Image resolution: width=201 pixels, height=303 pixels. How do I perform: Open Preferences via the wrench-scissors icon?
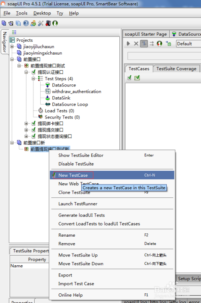coord(41,23)
